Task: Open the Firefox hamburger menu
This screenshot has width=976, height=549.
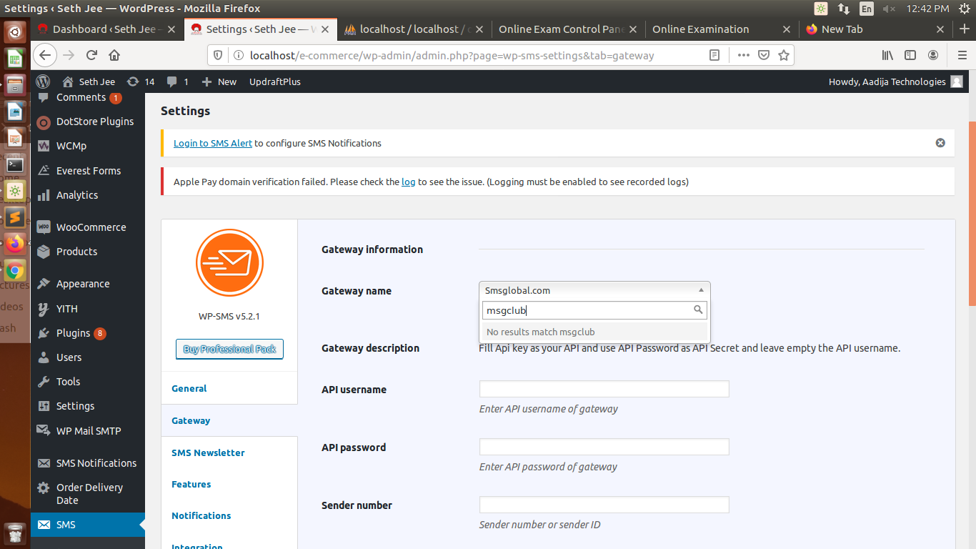Action: point(962,55)
